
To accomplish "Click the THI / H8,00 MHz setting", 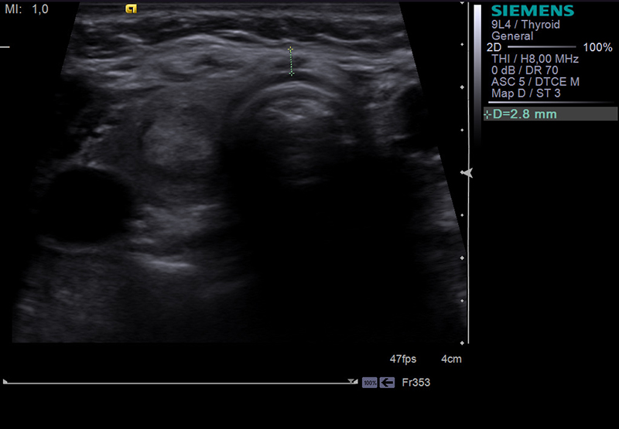I will (x=535, y=59).
